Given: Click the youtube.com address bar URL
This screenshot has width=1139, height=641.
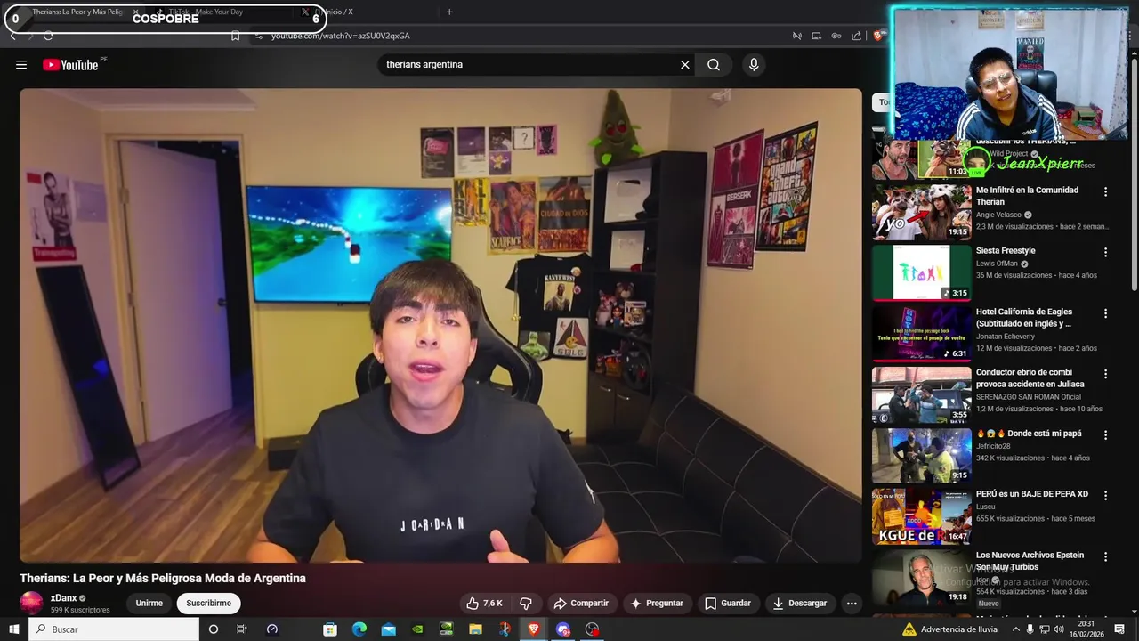Looking at the screenshot, I should (x=341, y=36).
